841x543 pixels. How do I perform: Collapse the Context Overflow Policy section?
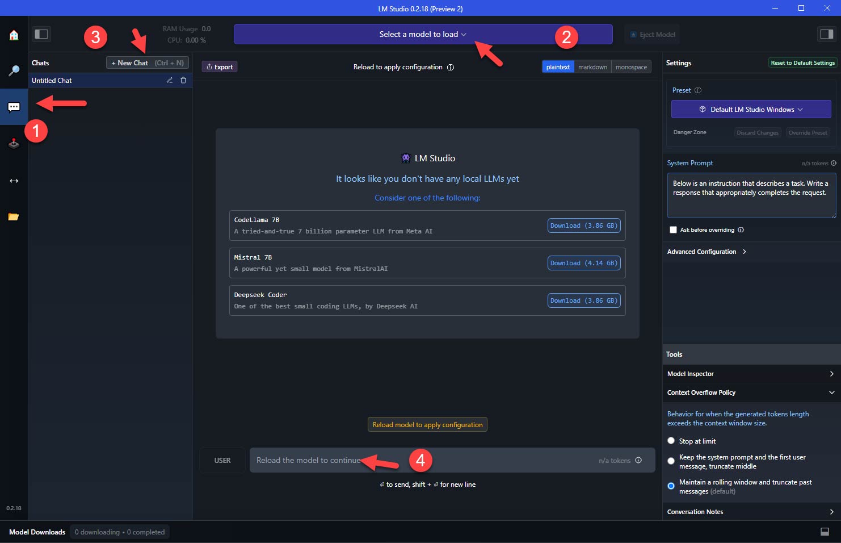751,392
